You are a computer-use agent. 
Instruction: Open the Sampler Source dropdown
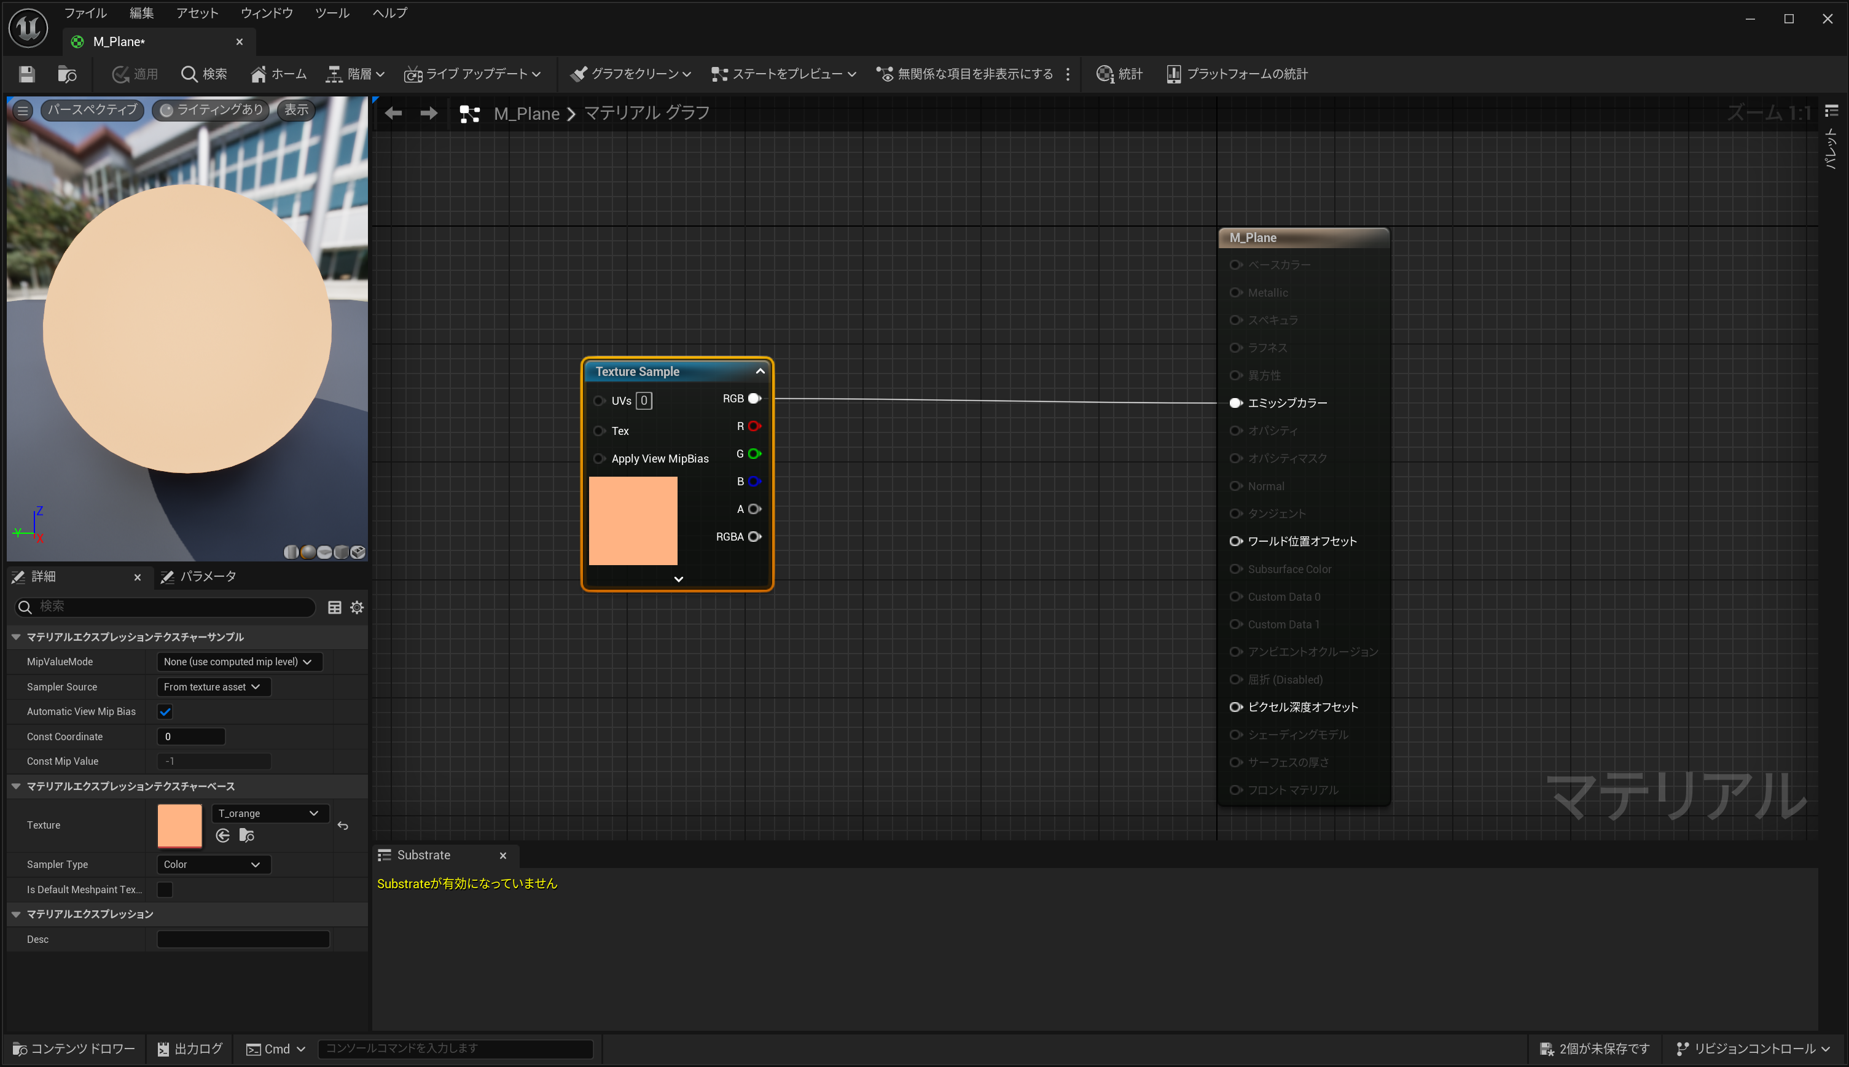(213, 687)
